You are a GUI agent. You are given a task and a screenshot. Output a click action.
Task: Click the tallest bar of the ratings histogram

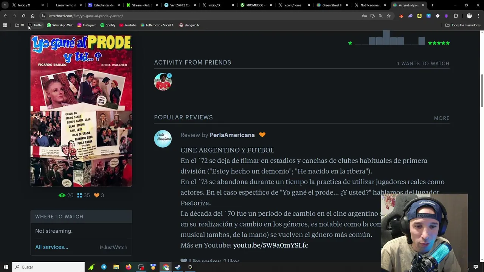coord(386,38)
